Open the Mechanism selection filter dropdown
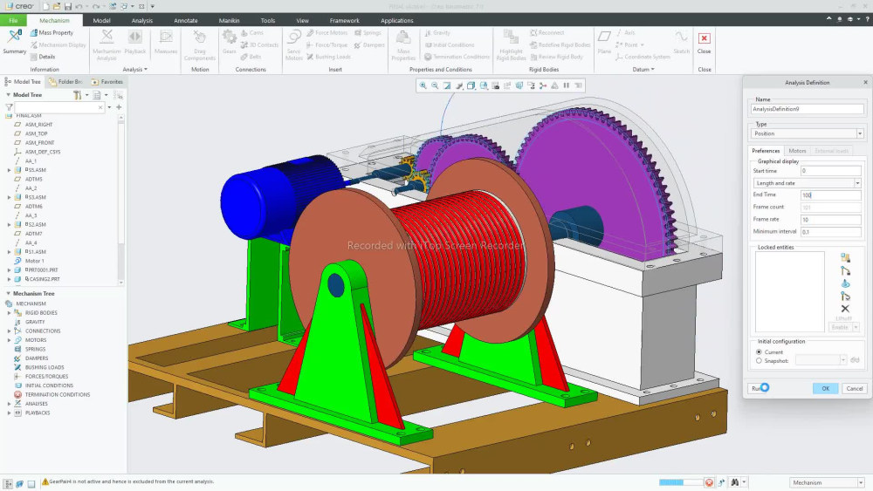The height and width of the screenshot is (491, 873). 827,482
